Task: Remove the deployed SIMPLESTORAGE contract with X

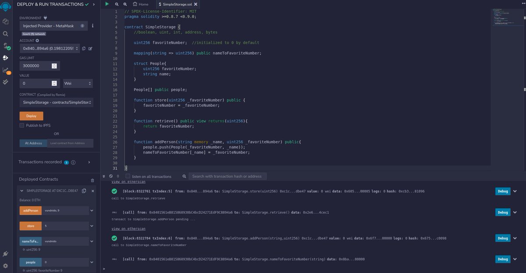Action: coord(93,191)
